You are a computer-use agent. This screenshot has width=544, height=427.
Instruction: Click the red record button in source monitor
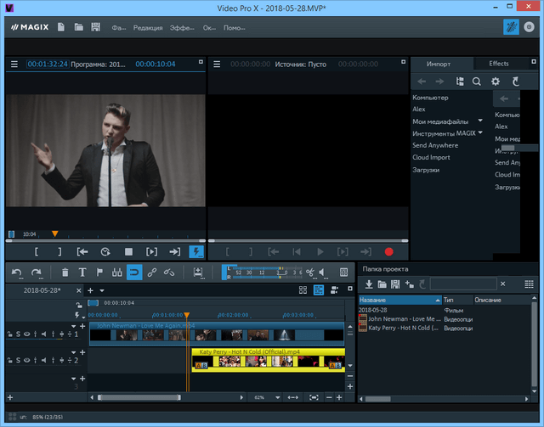(389, 251)
